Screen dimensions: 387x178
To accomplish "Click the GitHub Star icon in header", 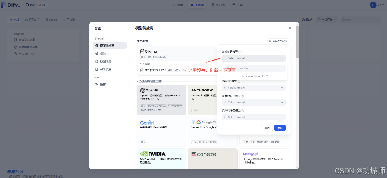I will pos(28,5).
